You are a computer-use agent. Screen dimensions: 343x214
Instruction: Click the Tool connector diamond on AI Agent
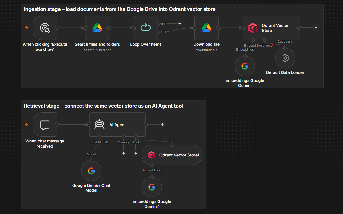tap(136, 137)
